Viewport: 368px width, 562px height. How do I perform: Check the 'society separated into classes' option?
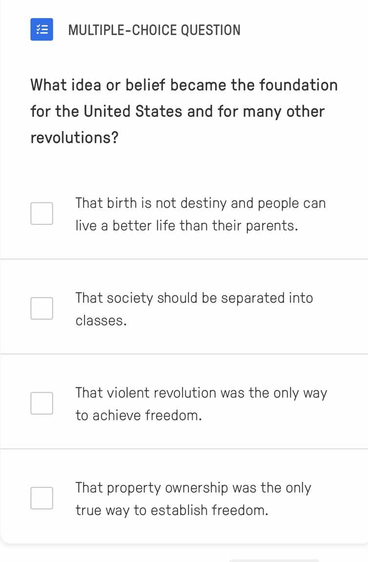pyautogui.click(x=41, y=308)
